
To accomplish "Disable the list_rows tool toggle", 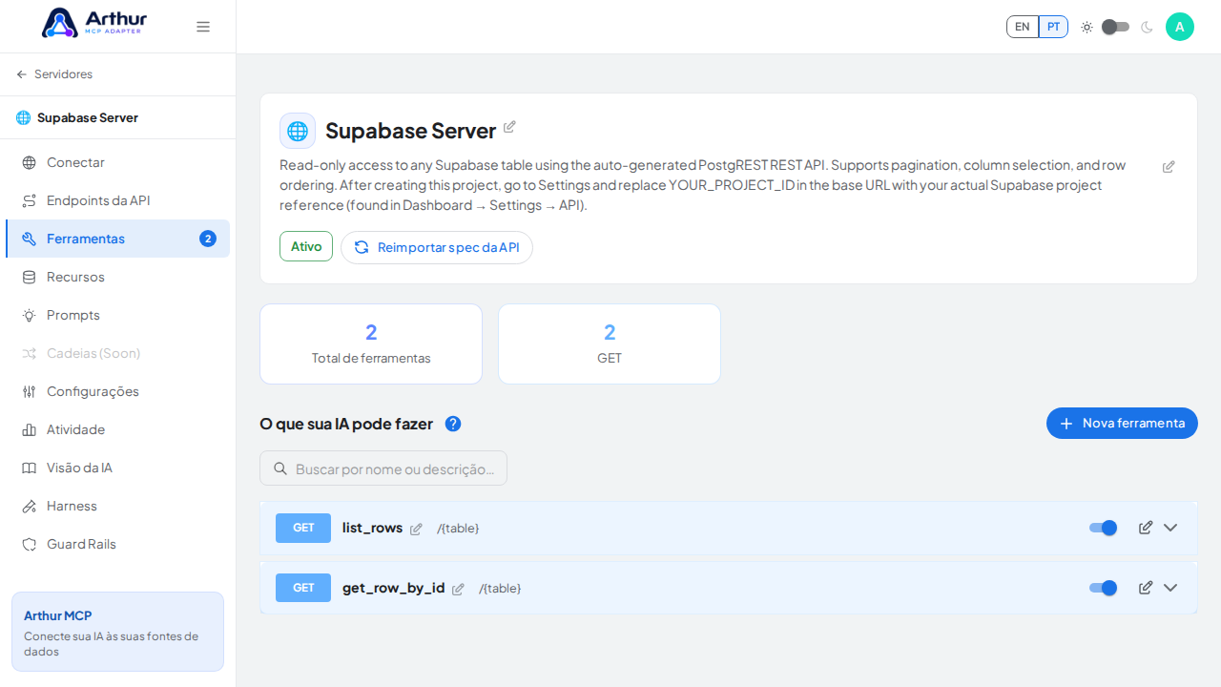I will click(1103, 528).
